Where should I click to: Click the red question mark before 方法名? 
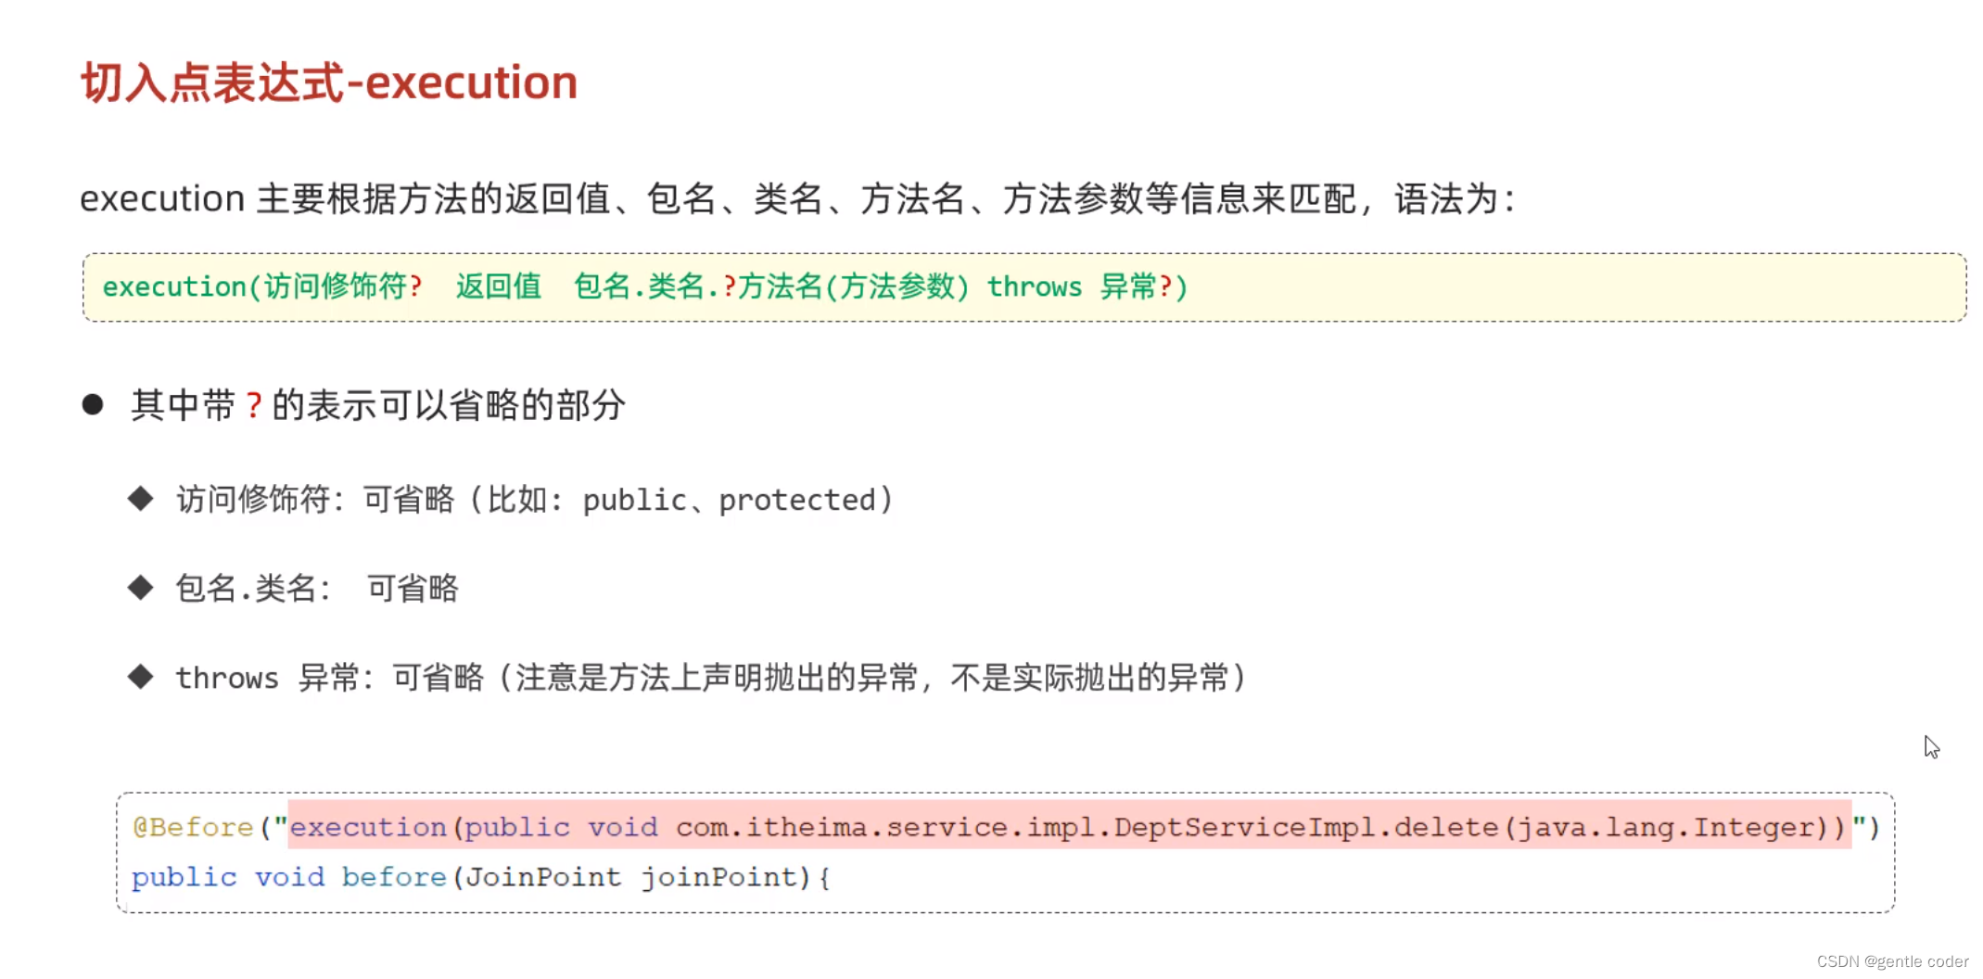pyautogui.click(x=729, y=286)
